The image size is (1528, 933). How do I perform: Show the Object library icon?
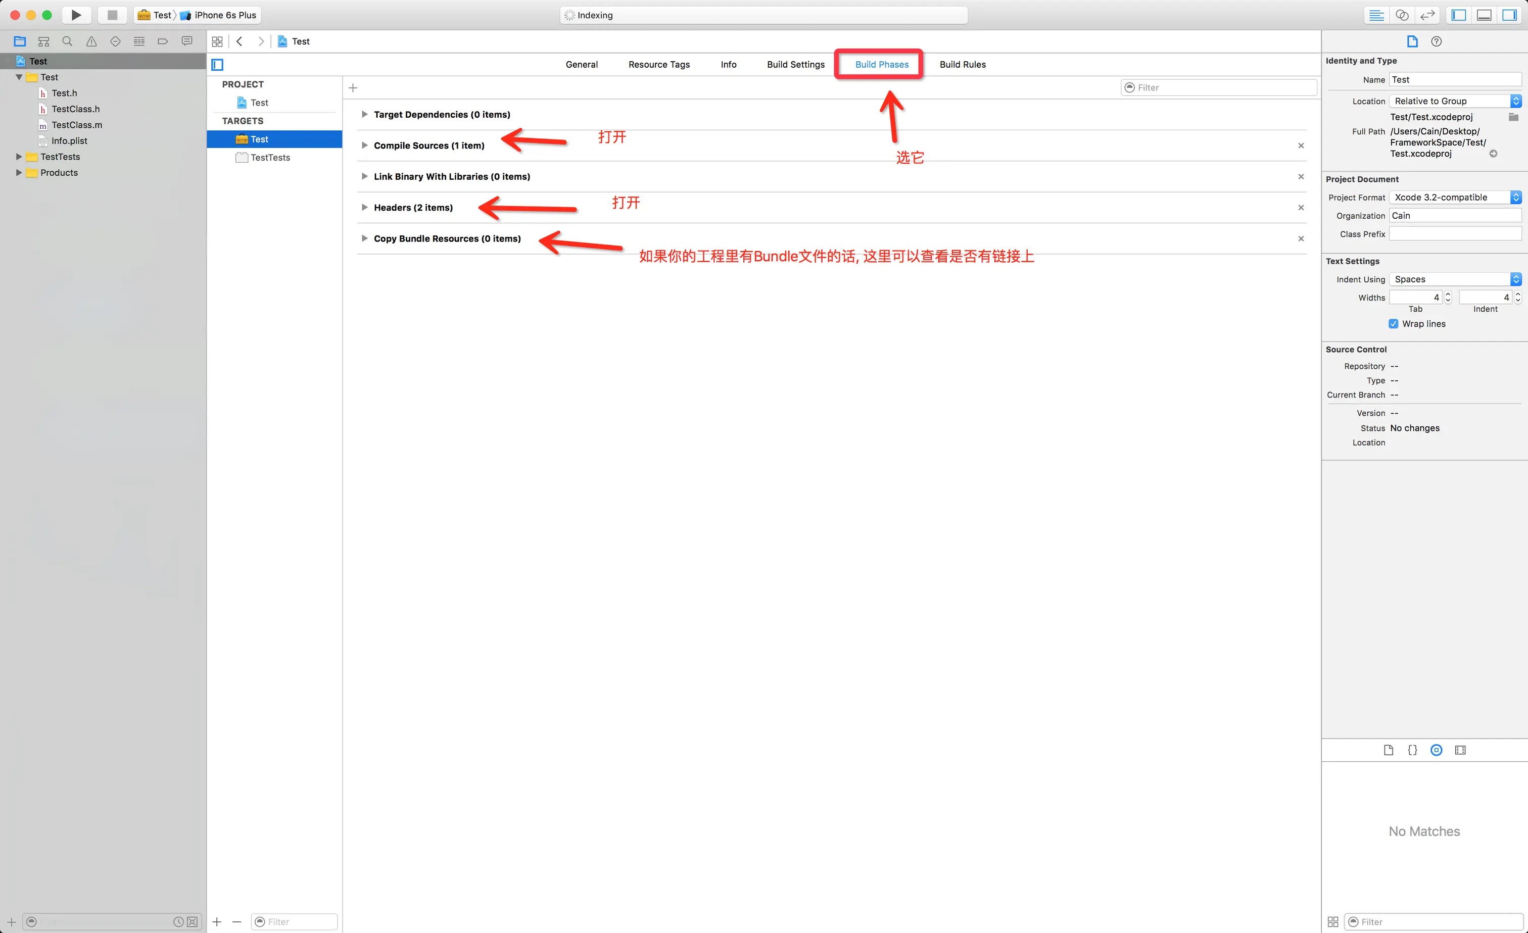1436,750
